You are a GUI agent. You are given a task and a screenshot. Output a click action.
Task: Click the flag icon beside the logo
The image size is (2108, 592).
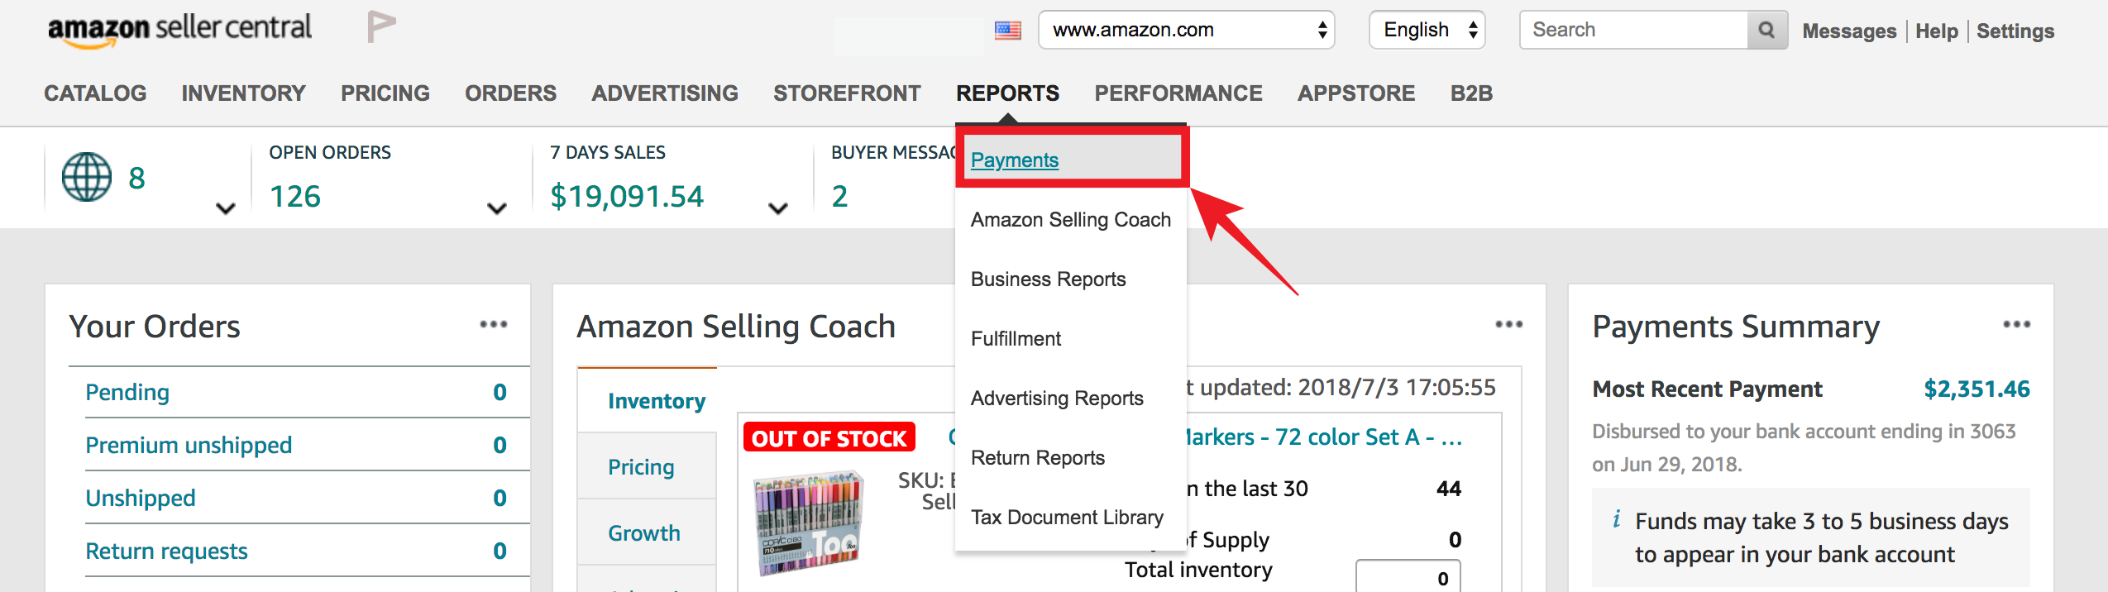coord(381,26)
